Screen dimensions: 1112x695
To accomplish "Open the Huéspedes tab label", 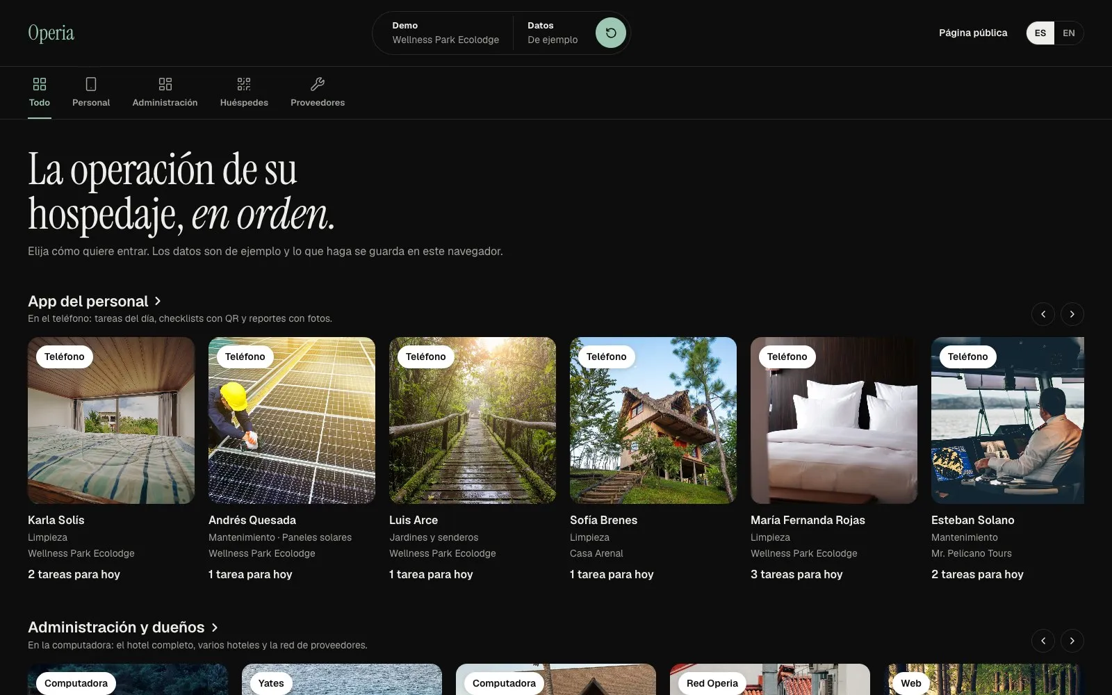I will (244, 102).
